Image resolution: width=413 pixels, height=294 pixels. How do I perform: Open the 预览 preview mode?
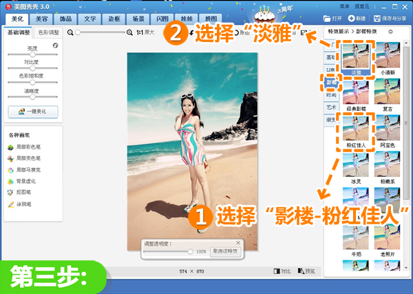[306, 271]
